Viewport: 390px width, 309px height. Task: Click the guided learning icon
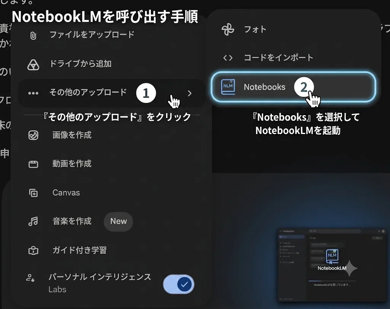coord(33,250)
